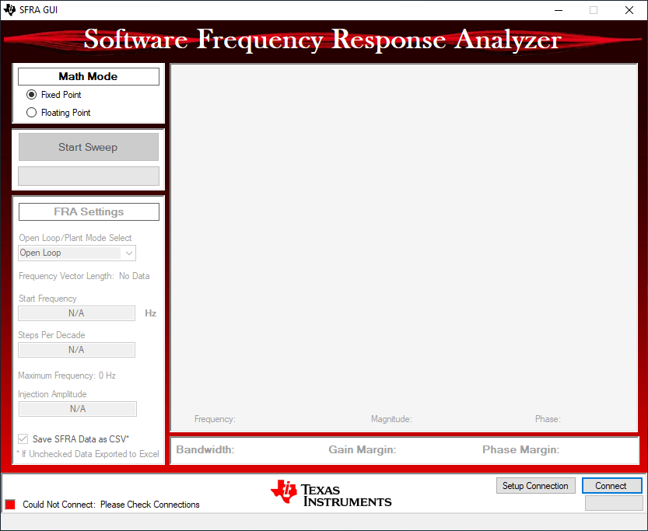Click Frequency Vector Length: No Data text
Image resolution: width=648 pixels, height=531 pixels.
point(84,276)
